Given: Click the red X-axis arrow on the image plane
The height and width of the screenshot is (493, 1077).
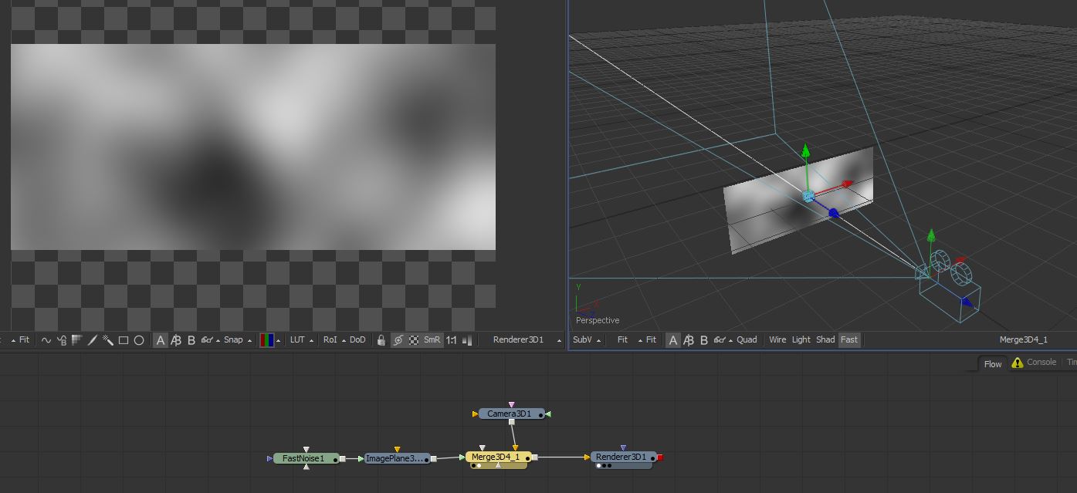Looking at the screenshot, I should [847, 184].
